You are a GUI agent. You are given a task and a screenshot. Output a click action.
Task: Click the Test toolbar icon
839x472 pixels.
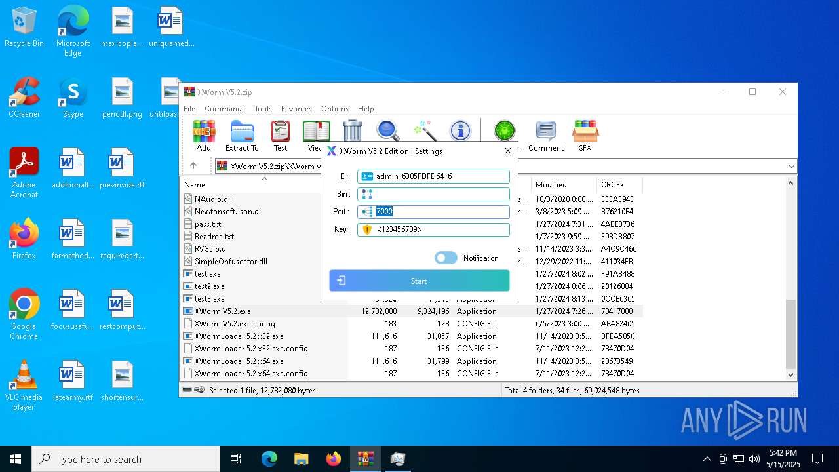[281, 136]
